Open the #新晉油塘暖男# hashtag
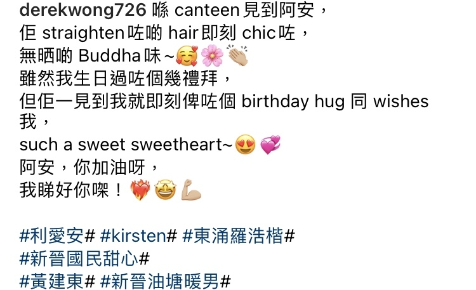476x290 pixels. click(166, 282)
